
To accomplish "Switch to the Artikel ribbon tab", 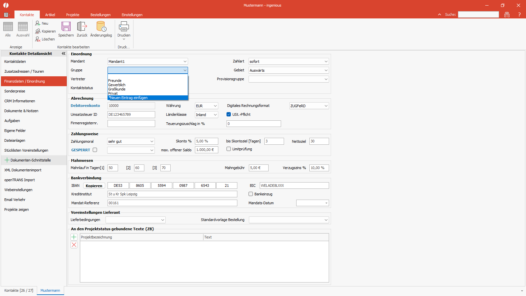I will [50, 15].
